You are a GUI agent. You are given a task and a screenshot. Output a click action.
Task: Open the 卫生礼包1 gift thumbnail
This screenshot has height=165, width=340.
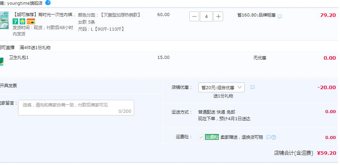pyautogui.click(x=2, y=62)
